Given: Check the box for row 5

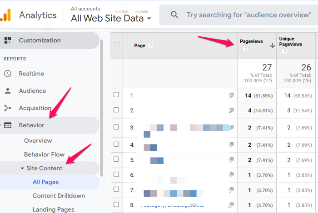Looking at the screenshot, I should coord(116,159).
